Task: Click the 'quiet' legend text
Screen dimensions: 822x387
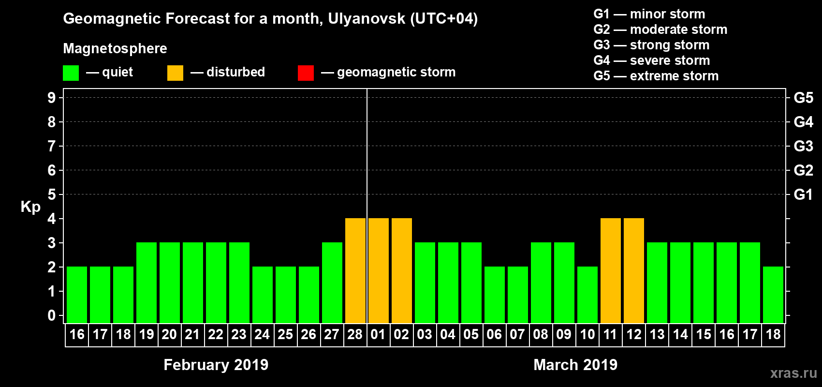Action: (117, 73)
